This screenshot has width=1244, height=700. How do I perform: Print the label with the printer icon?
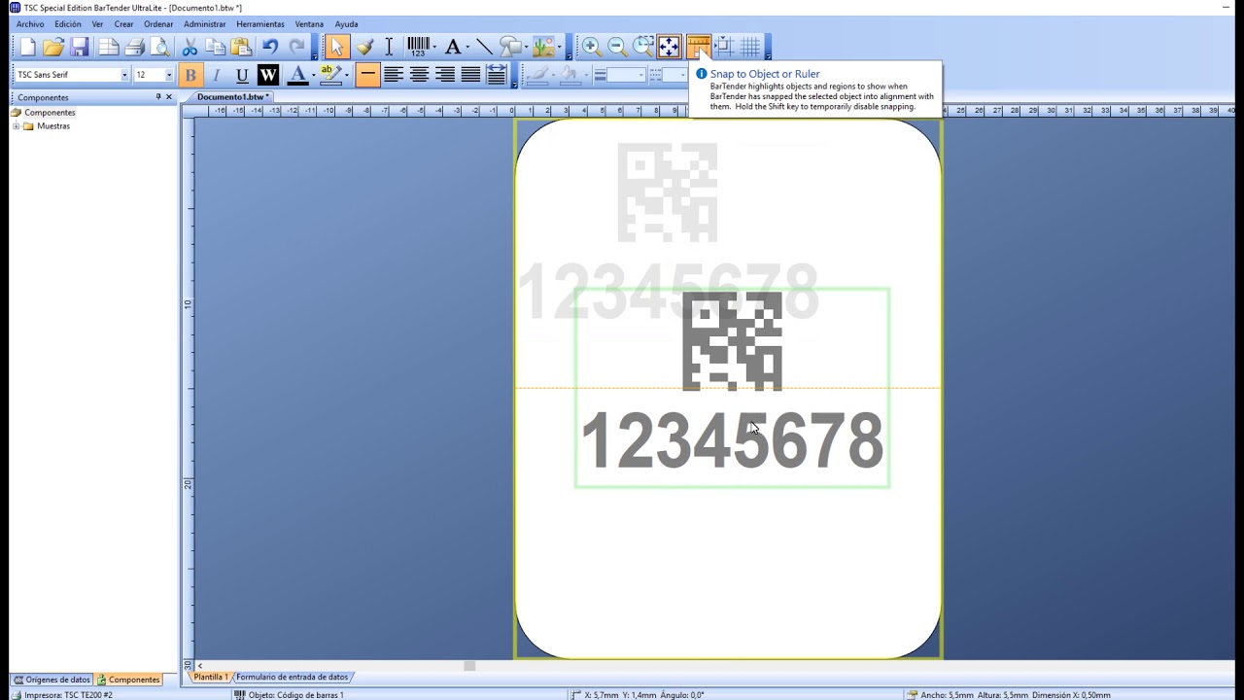coord(134,47)
